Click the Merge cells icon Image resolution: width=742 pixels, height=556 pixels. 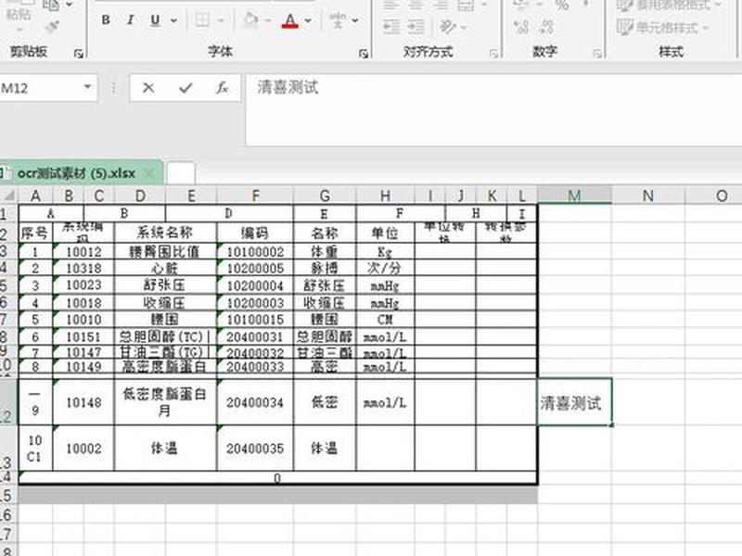pos(466,6)
